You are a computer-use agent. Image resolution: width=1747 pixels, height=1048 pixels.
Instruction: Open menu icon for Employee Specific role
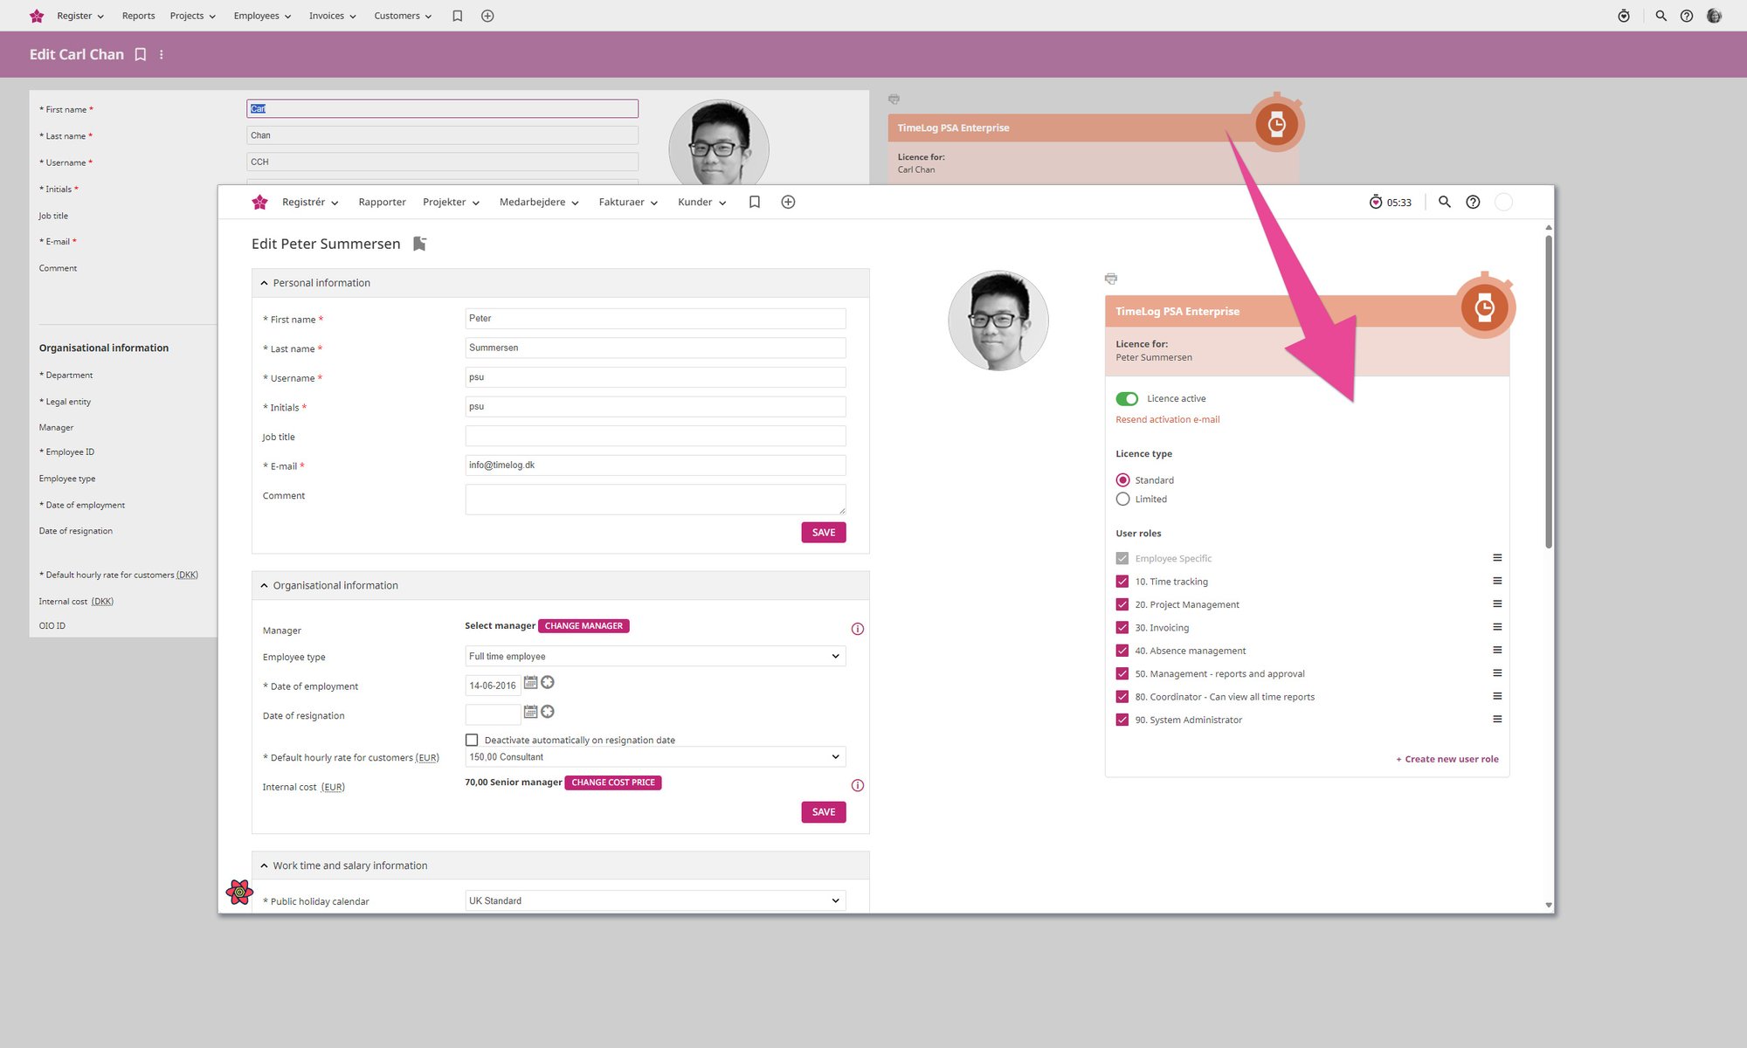(1497, 557)
